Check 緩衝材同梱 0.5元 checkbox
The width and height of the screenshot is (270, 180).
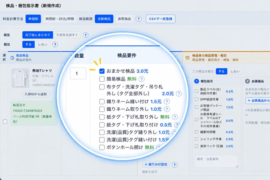pyautogui.click(x=197, y=132)
